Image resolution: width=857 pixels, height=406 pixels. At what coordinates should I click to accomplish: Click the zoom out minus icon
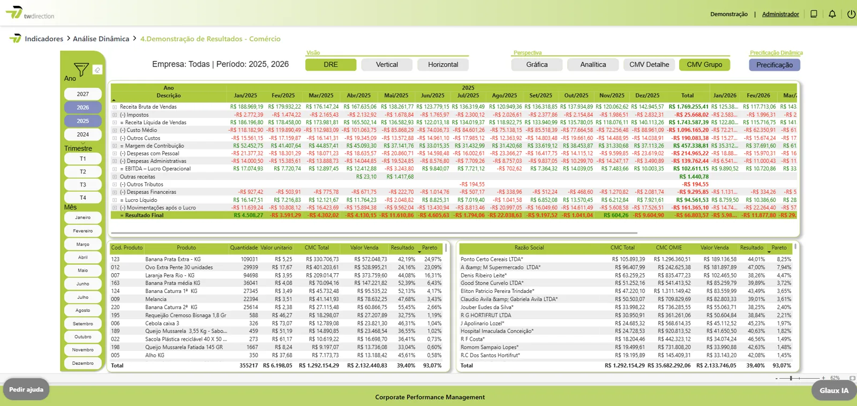[776, 378]
